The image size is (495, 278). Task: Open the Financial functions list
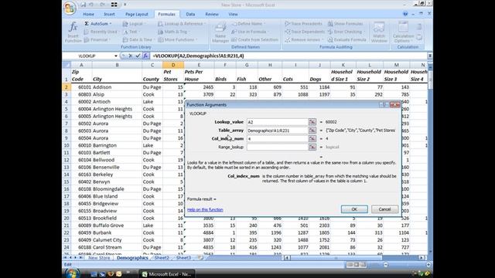97,39
